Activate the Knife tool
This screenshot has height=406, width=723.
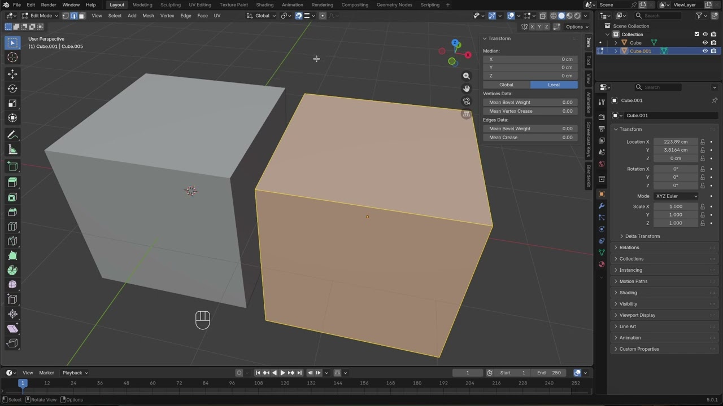click(x=12, y=241)
